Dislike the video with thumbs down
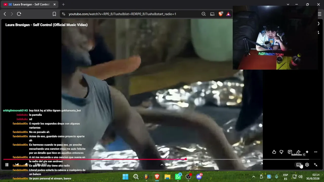324x182 pixels. point(281,152)
